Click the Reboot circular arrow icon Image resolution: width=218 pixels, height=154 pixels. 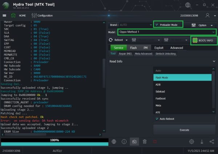click(x=111, y=40)
